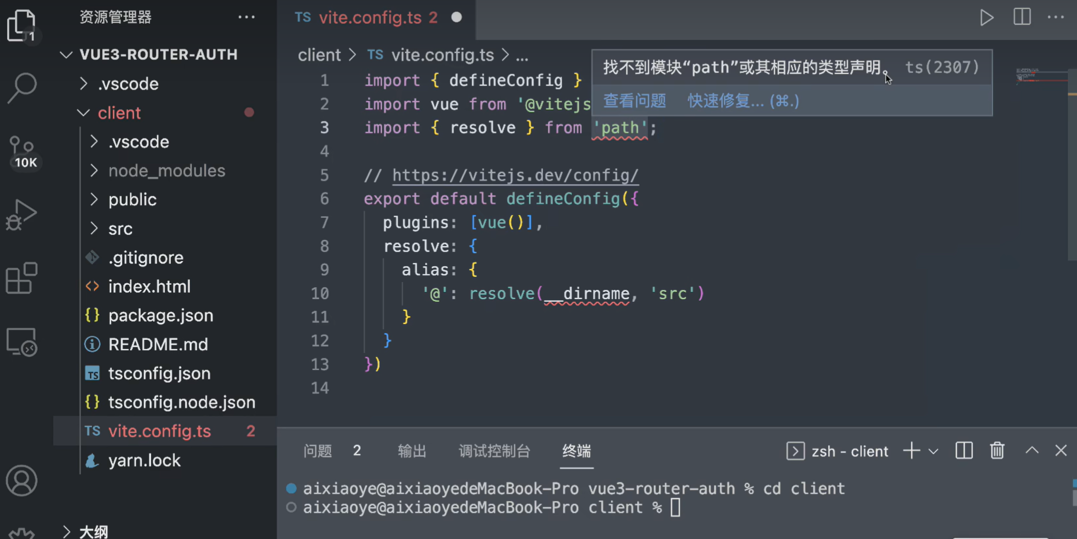
Task: Switch to the 终端 terminal tab
Action: pos(577,451)
